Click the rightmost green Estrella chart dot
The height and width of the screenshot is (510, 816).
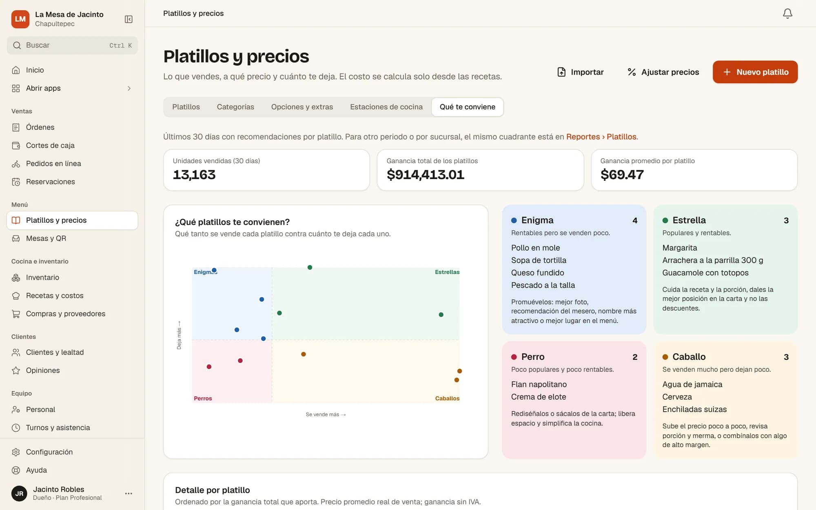441,315
